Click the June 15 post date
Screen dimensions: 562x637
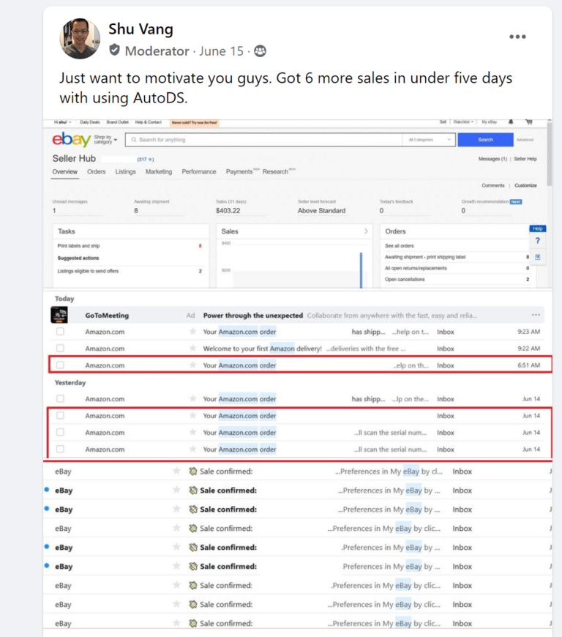click(x=221, y=51)
